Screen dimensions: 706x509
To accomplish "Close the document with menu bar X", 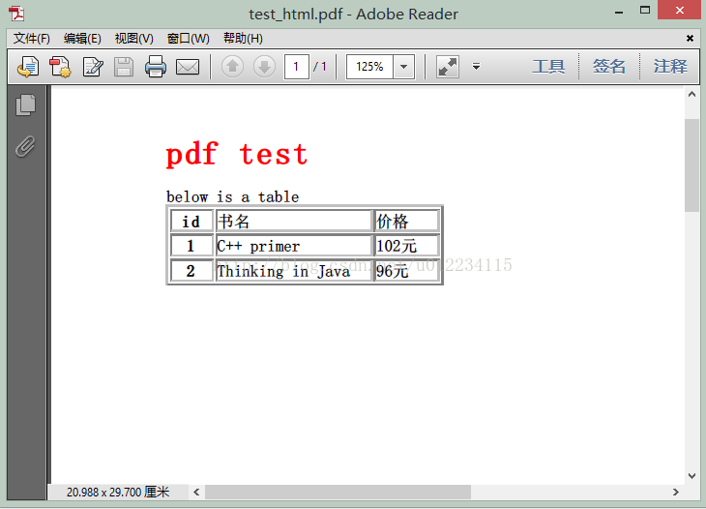I will pos(690,39).
